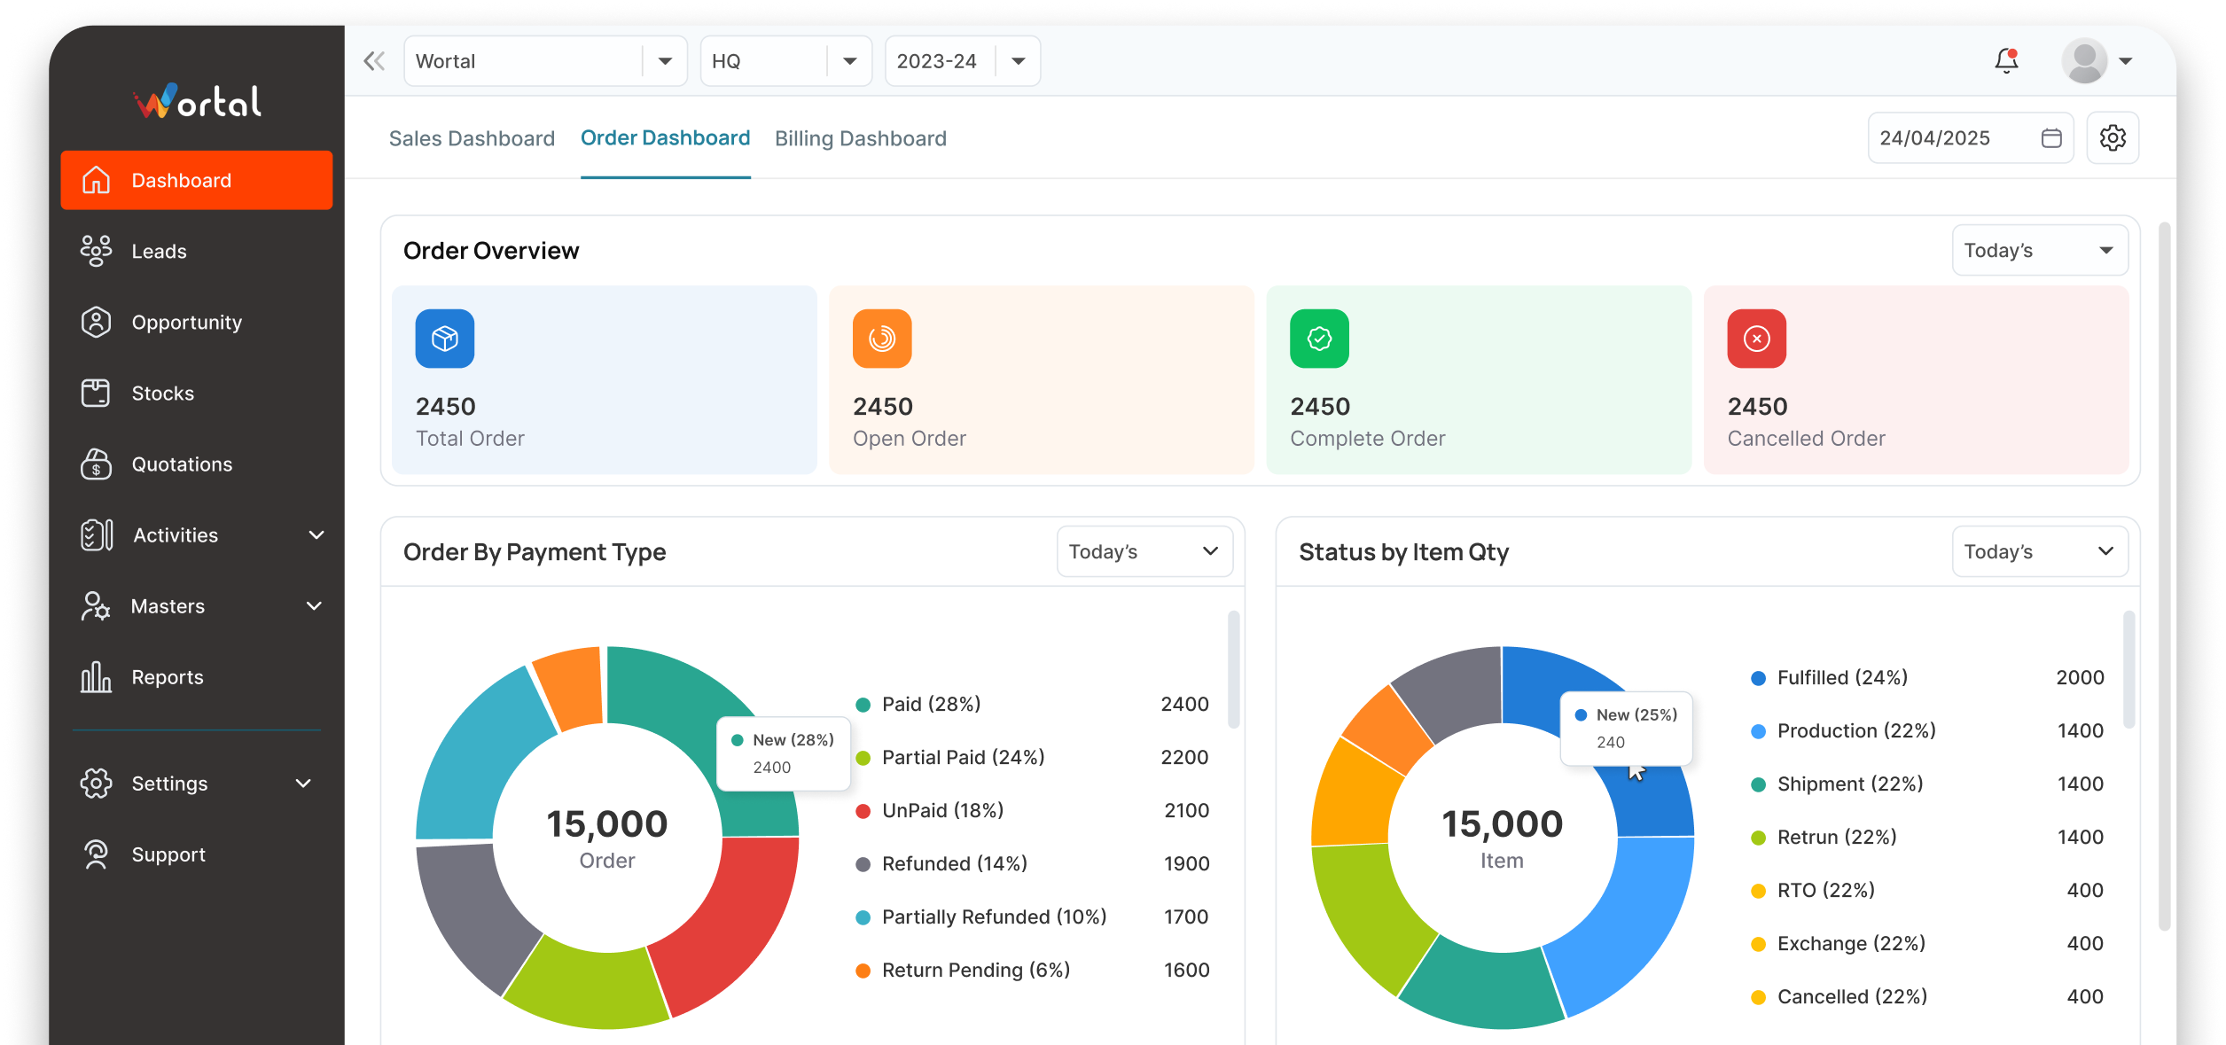The height and width of the screenshot is (1045, 2226).
Task: Click the item status legend scrollbar
Action: (2128, 669)
